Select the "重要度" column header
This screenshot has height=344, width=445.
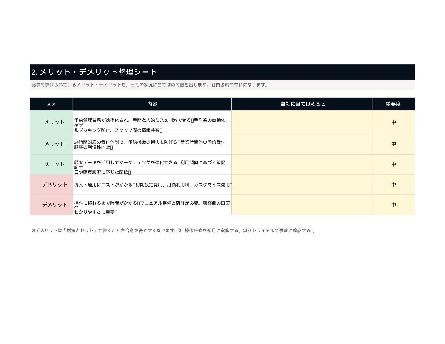[393, 104]
